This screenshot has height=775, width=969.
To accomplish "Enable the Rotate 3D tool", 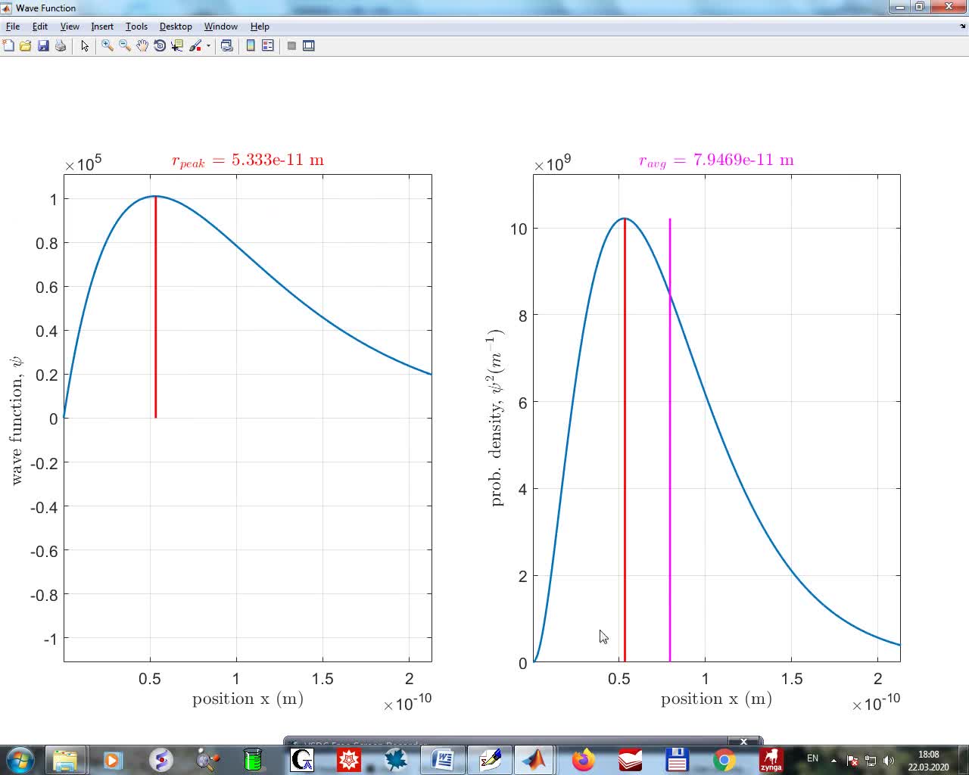I will 160,45.
